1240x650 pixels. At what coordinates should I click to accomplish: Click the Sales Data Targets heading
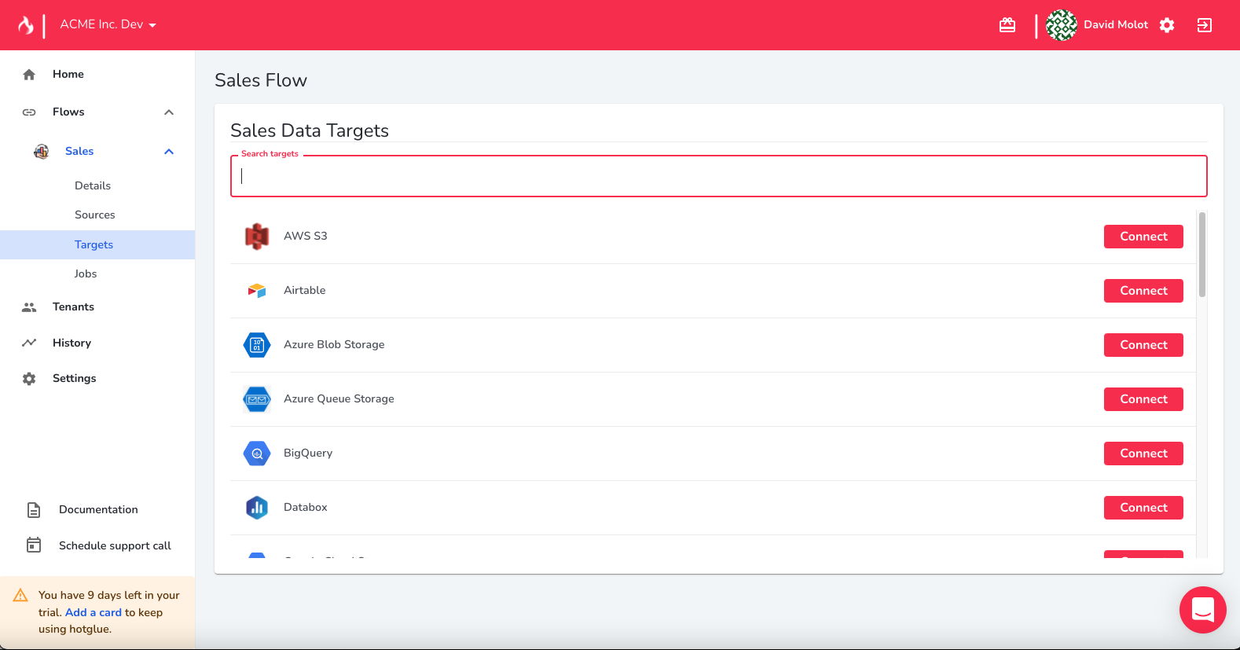coord(310,130)
